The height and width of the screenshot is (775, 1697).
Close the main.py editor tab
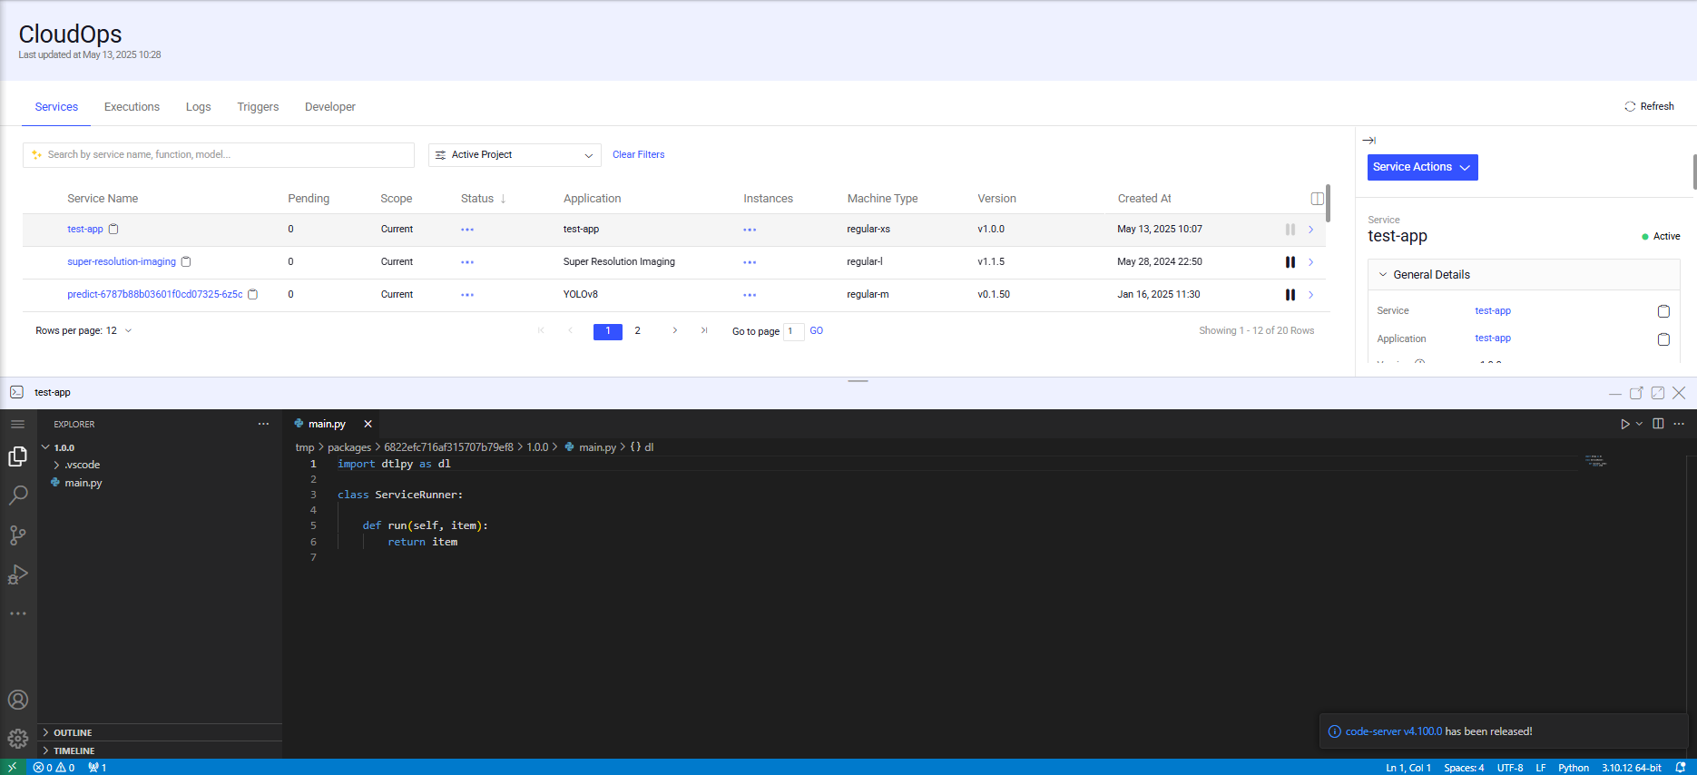coord(368,424)
